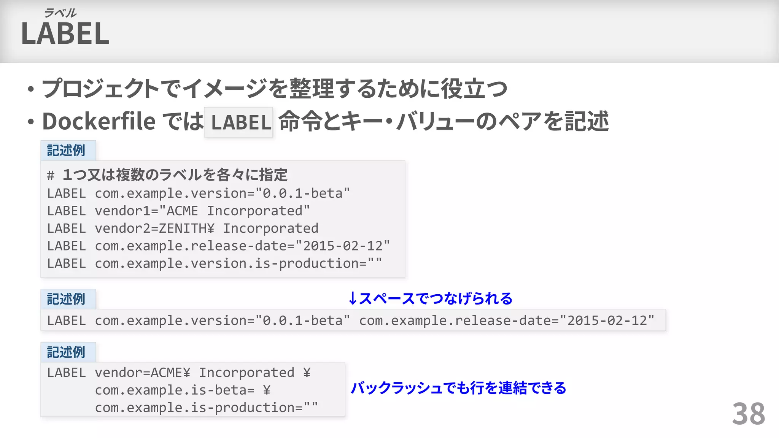Click the ラベル furigana above the title
Image resolution: width=779 pixels, height=438 pixels.
coord(60,13)
